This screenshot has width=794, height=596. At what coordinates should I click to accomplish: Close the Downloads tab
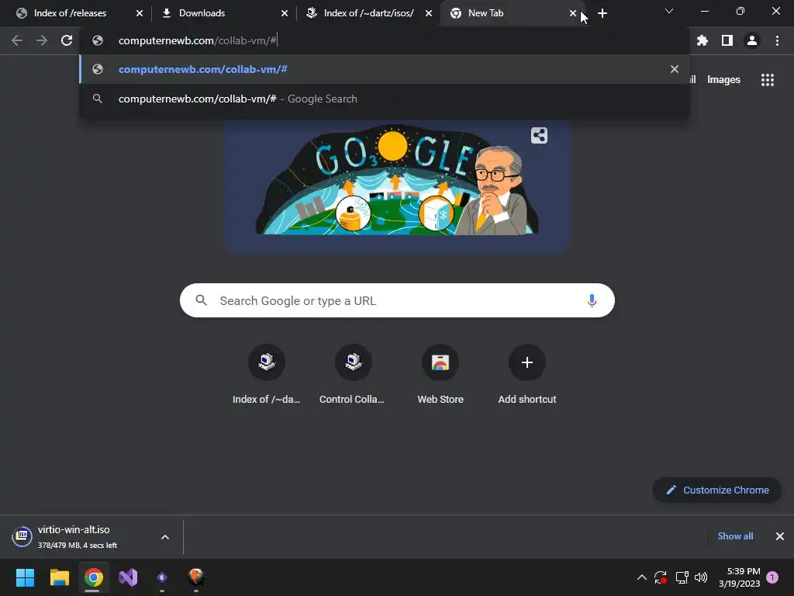click(284, 13)
